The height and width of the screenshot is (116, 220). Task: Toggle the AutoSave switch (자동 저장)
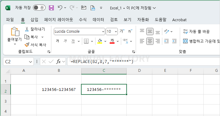(x=39, y=8)
